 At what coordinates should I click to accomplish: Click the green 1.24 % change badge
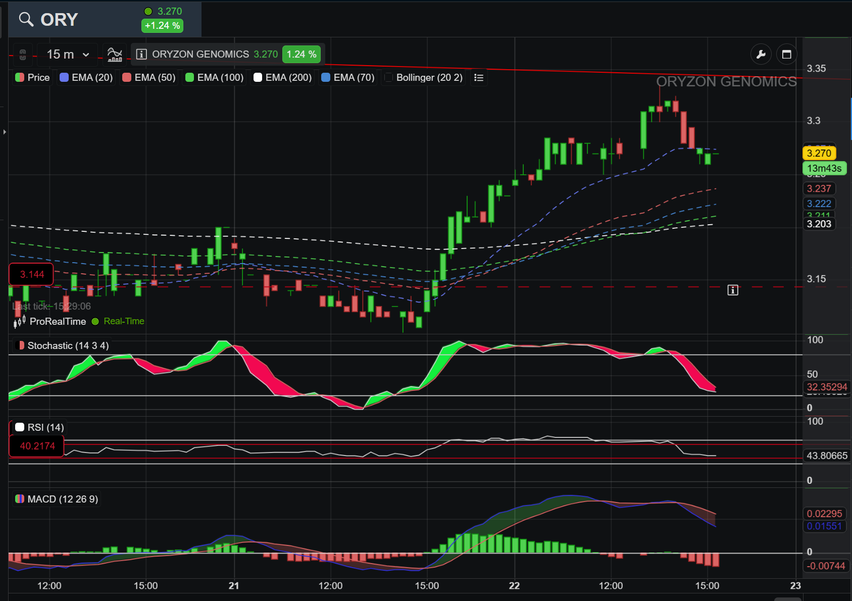pos(302,55)
